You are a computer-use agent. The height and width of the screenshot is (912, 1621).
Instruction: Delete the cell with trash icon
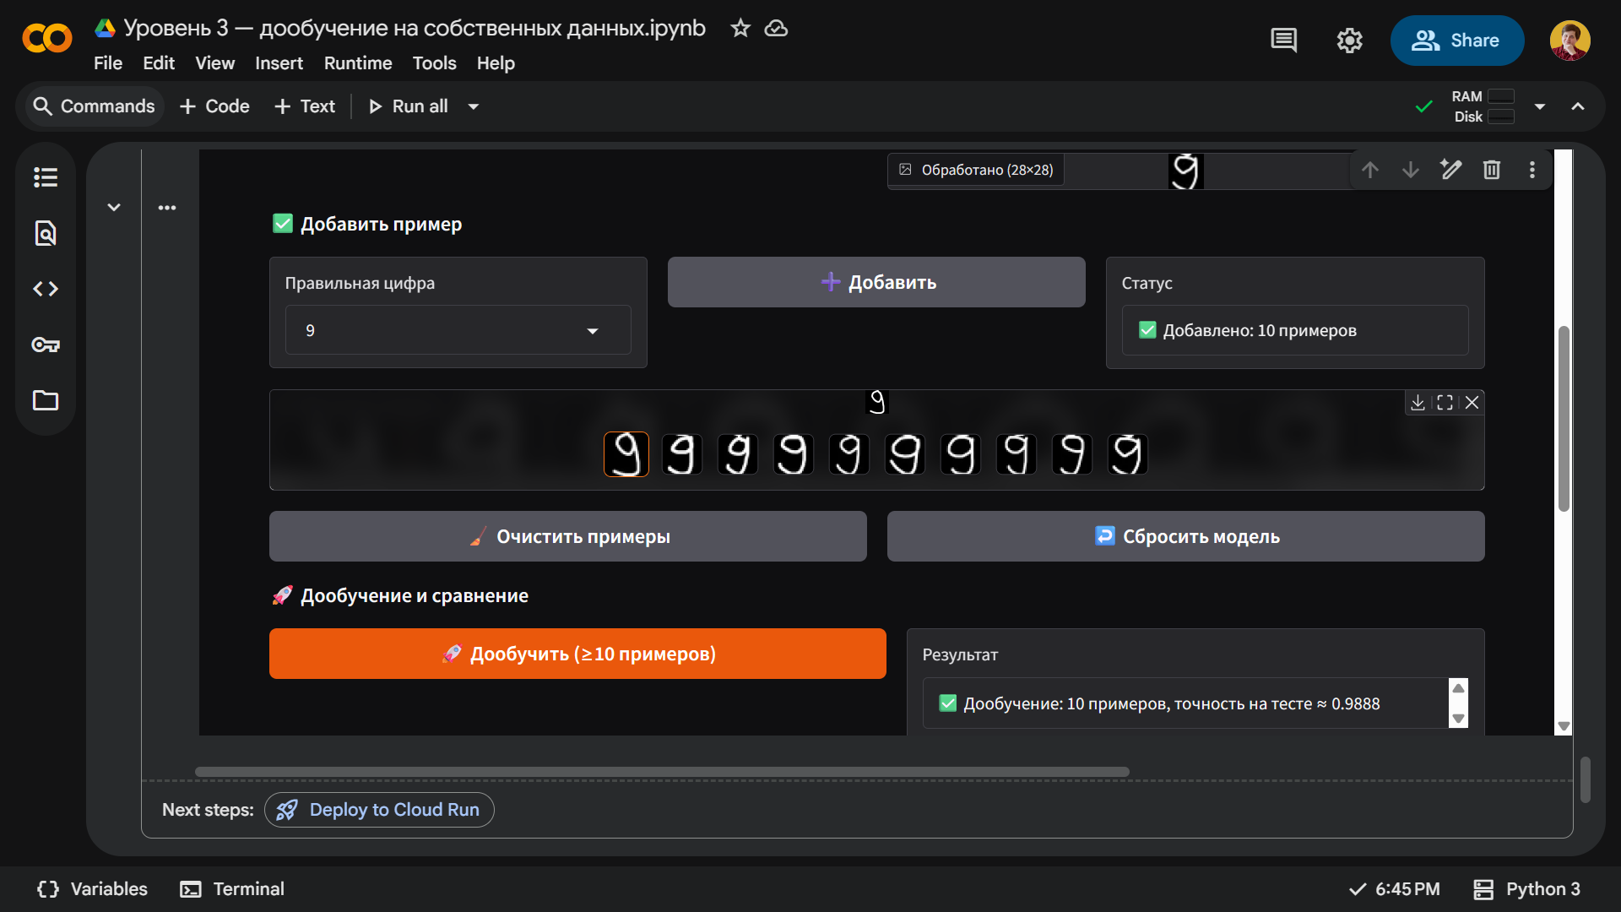coord(1492,170)
